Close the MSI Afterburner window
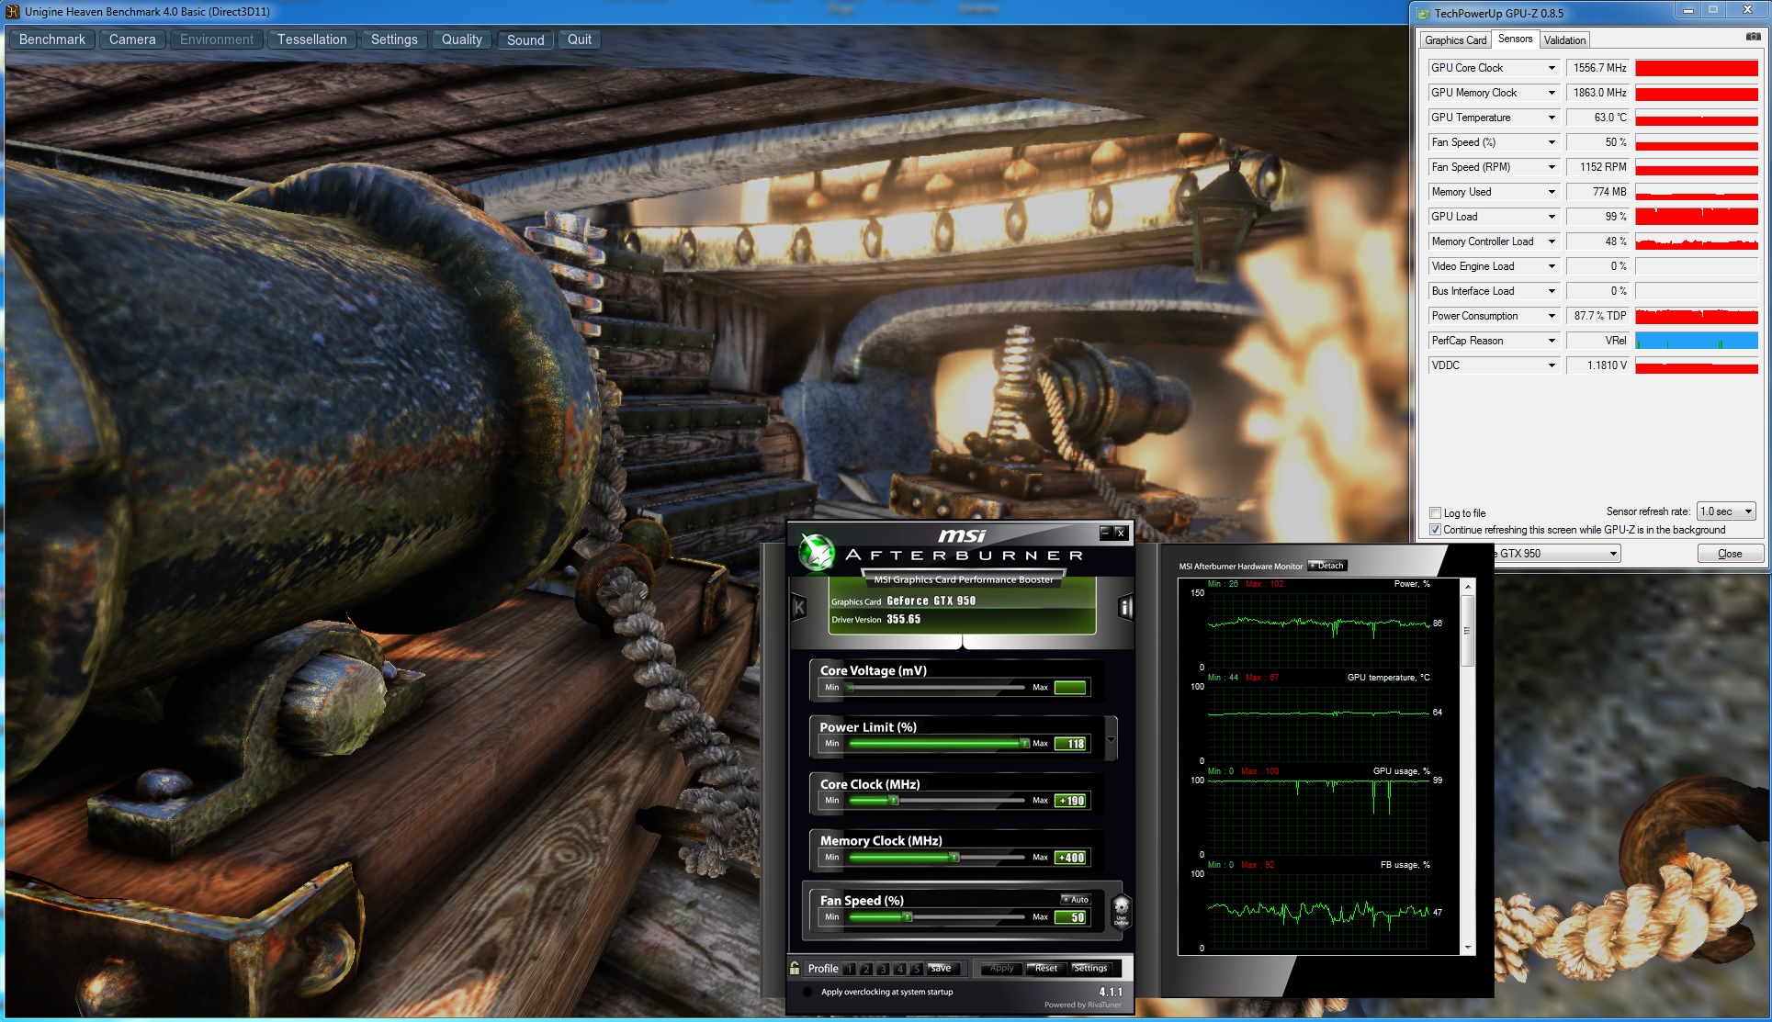This screenshot has width=1772, height=1022. 1120,533
